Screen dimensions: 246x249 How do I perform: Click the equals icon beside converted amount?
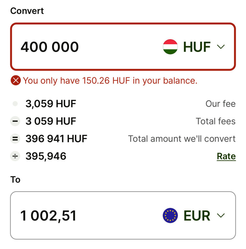pos(15,139)
